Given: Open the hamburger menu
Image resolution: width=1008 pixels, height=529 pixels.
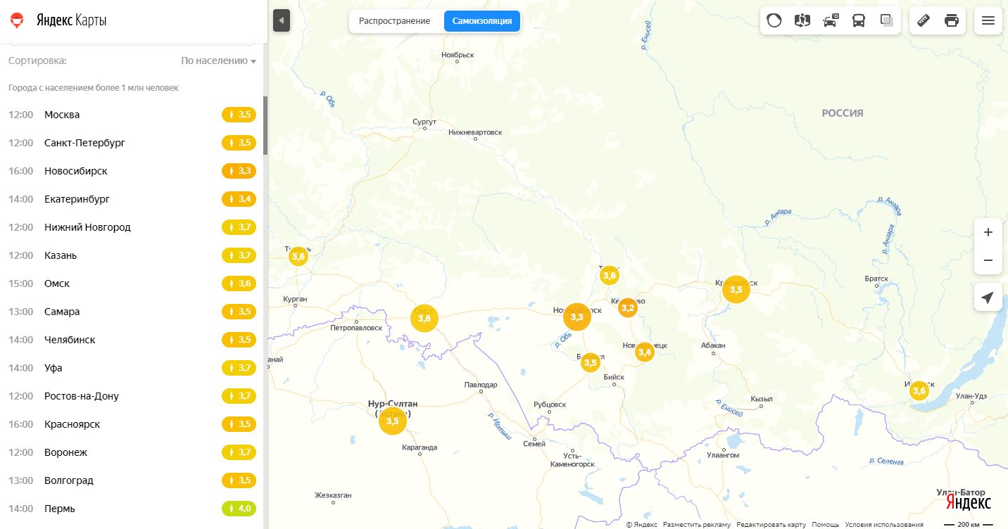Looking at the screenshot, I should pyautogui.click(x=988, y=20).
